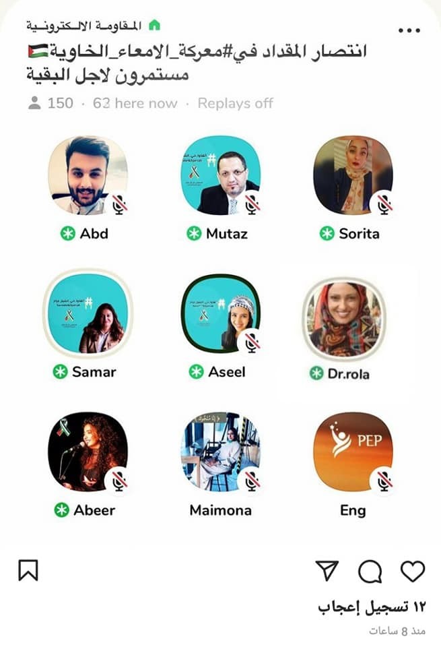The width and height of the screenshot is (441, 647).
Task: Tap the muted mic badge on Sorita
Action: (384, 205)
